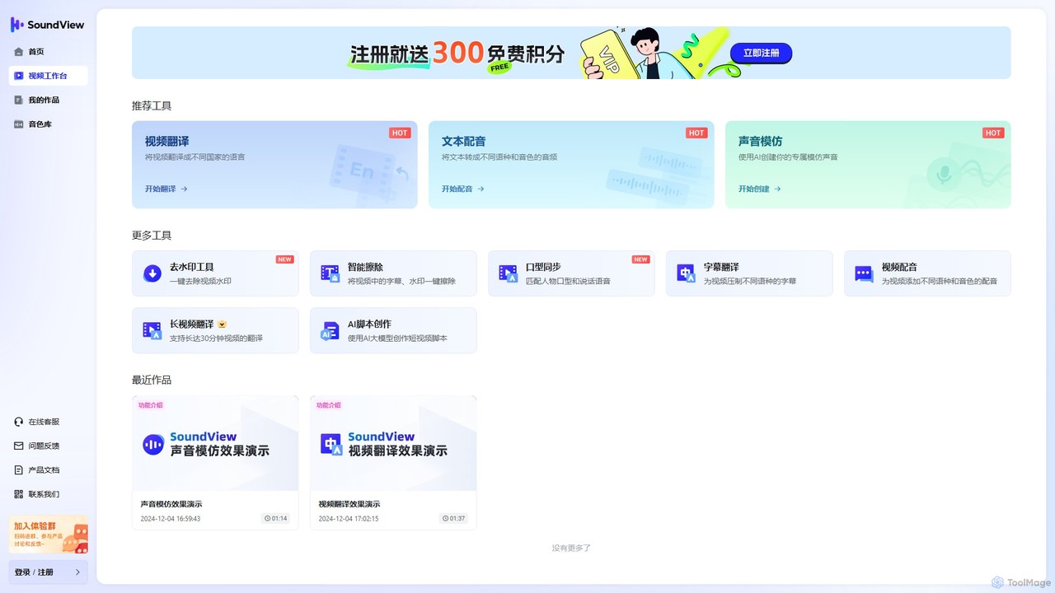Click the 视频翻译效果演示 title text

[x=349, y=504]
